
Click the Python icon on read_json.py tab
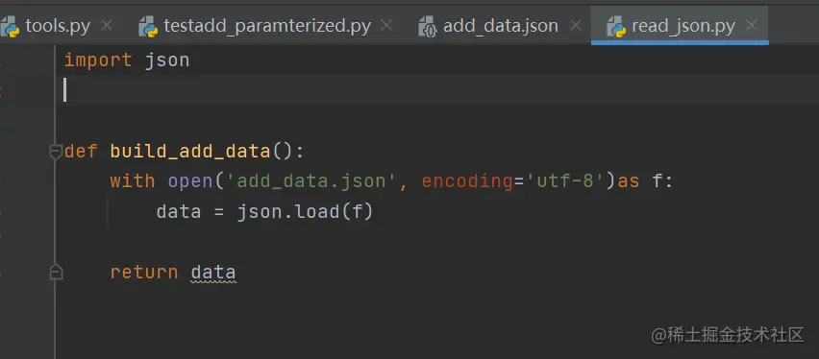616,26
